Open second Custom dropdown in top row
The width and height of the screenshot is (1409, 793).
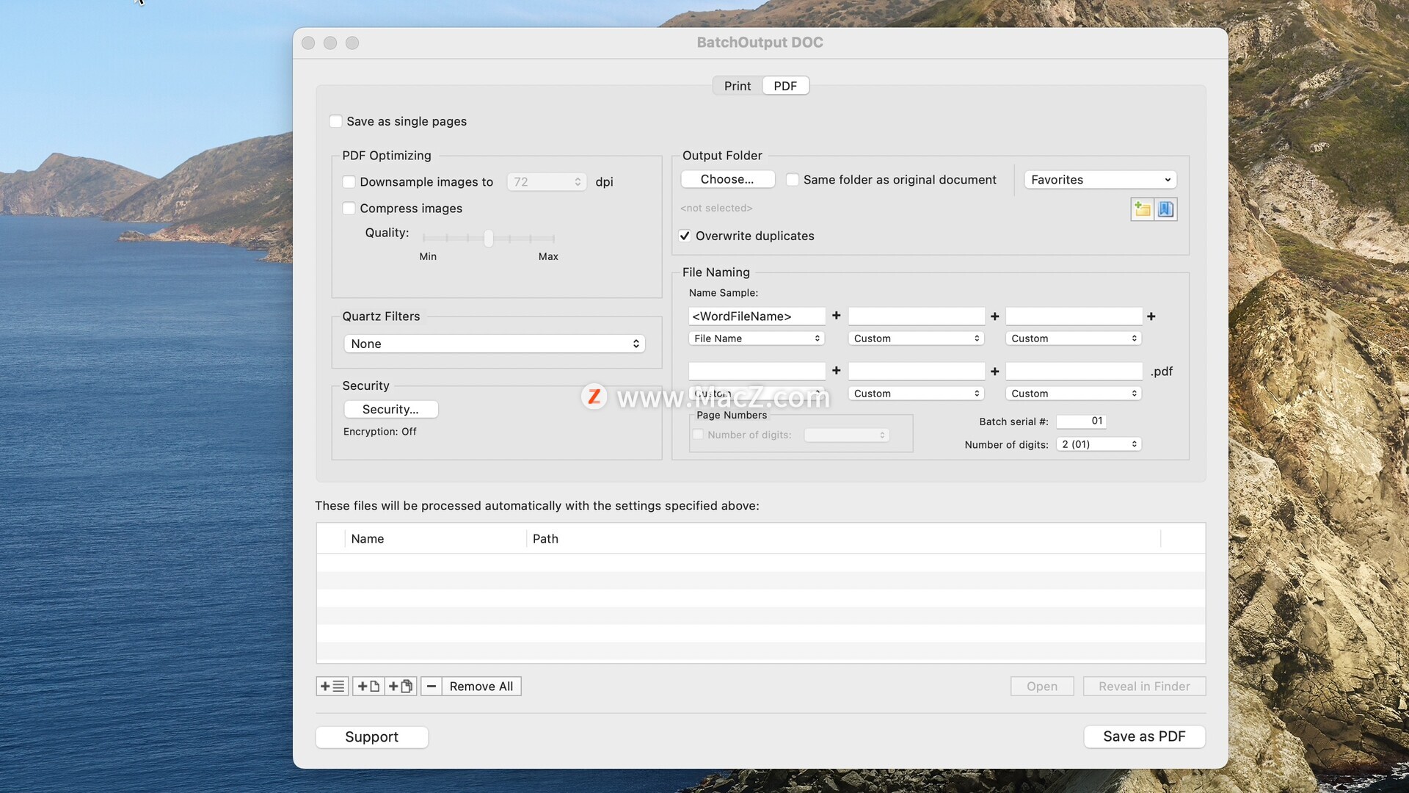click(916, 338)
